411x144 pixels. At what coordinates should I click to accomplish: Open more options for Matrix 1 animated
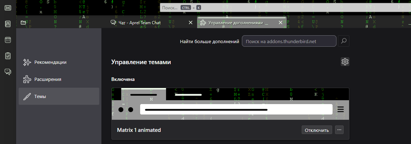[339, 130]
